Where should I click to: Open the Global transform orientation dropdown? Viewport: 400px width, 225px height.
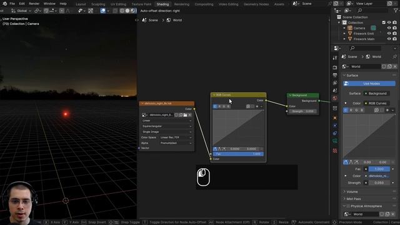(21, 11)
